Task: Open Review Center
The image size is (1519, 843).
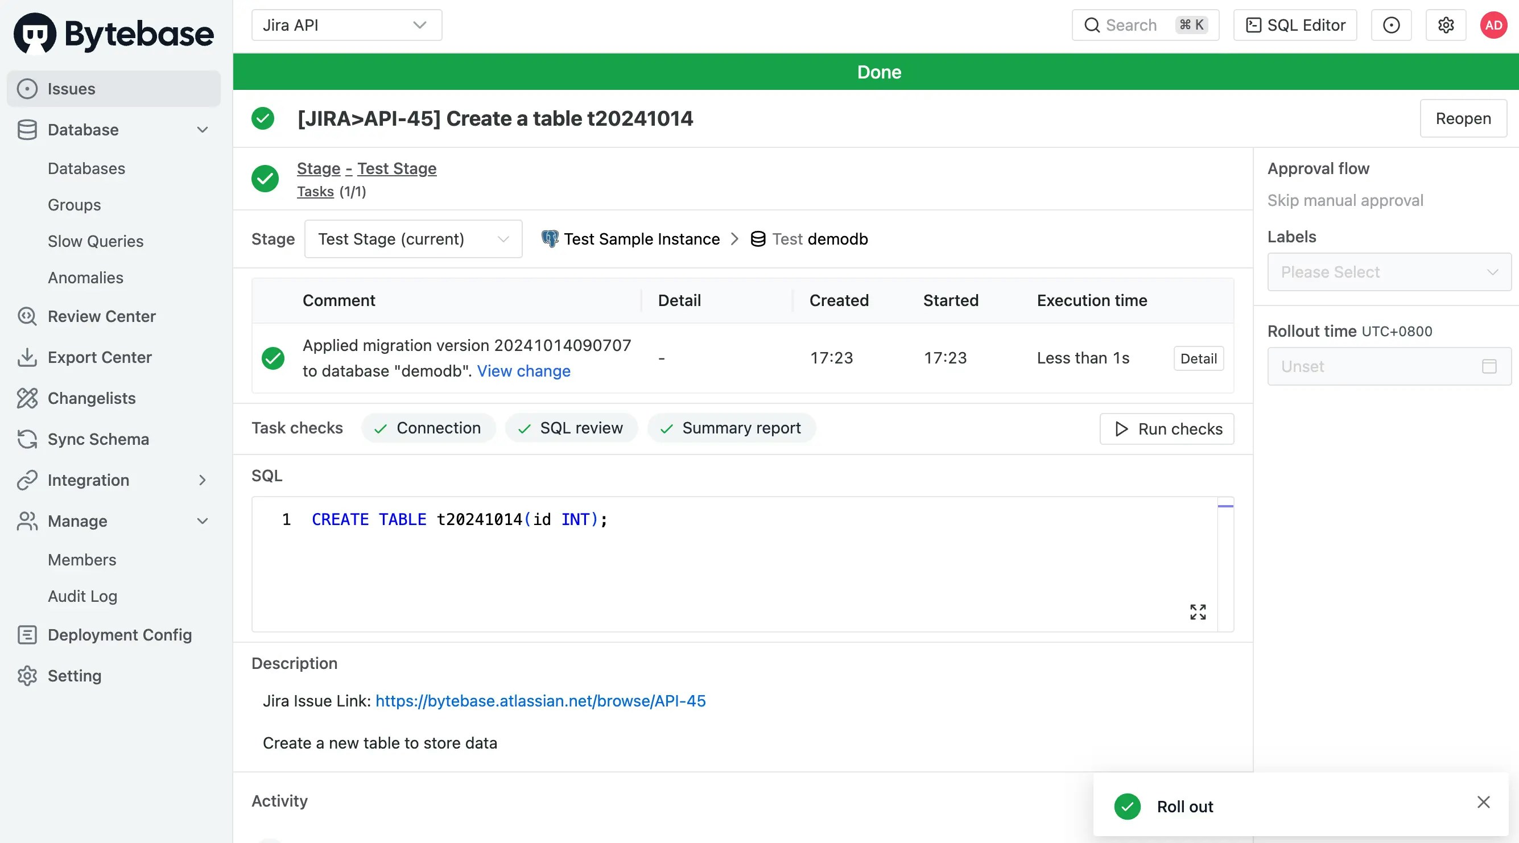Action: [101, 317]
